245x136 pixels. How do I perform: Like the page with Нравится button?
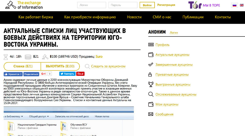pos(13,74)
